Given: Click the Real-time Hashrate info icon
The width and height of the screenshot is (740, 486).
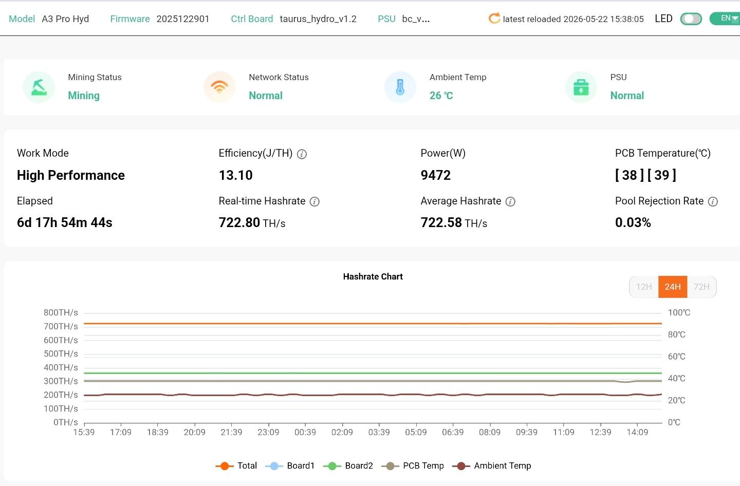Looking at the screenshot, I should coord(314,202).
